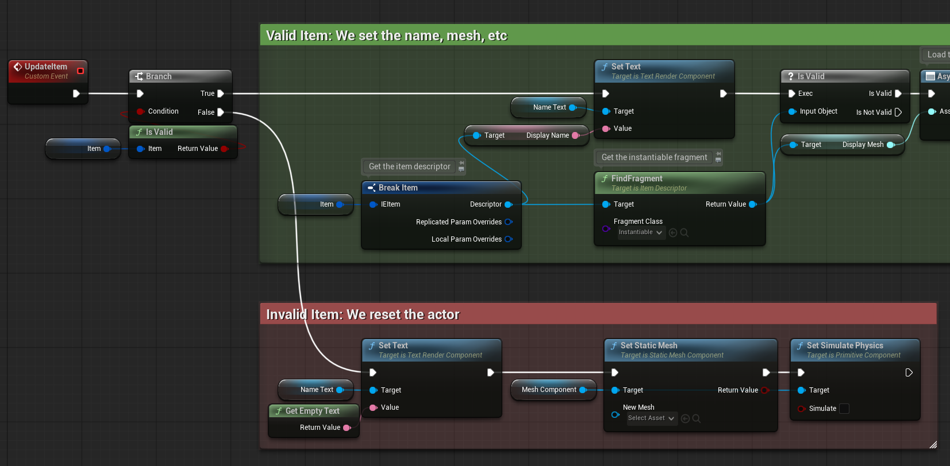Click the Break Item struct icon
Image resolution: width=950 pixels, height=466 pixels.
(x=371, y=188)
